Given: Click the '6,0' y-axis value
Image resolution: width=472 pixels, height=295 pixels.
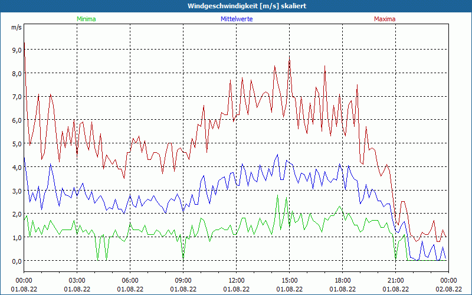Looking at the screenshot, I should [x=17, y=120].
